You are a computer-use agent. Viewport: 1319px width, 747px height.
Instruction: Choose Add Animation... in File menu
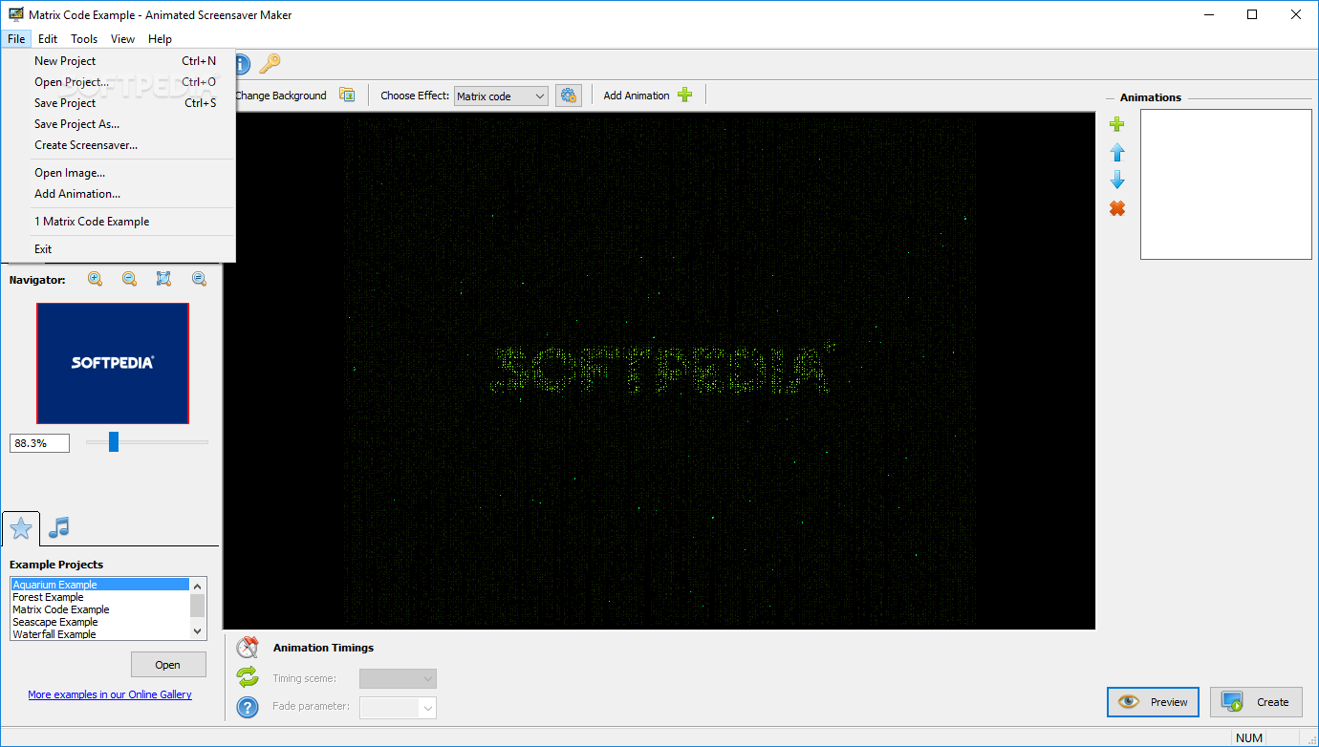click(119, 194)
